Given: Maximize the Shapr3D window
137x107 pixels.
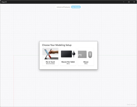Looking at the screenshot, I should click(x=129, y=2).
